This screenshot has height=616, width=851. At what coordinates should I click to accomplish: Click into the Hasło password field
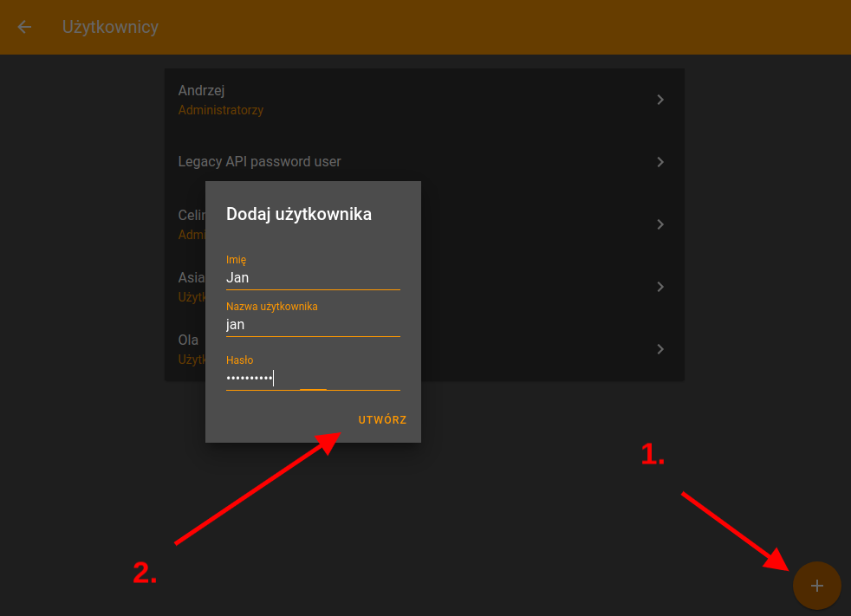(x=312, y=379)
